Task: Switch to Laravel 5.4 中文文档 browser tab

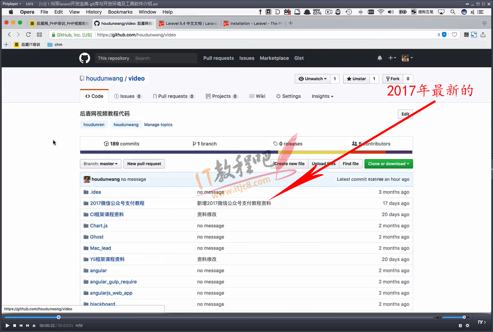Action: click(x=188, y=23)
